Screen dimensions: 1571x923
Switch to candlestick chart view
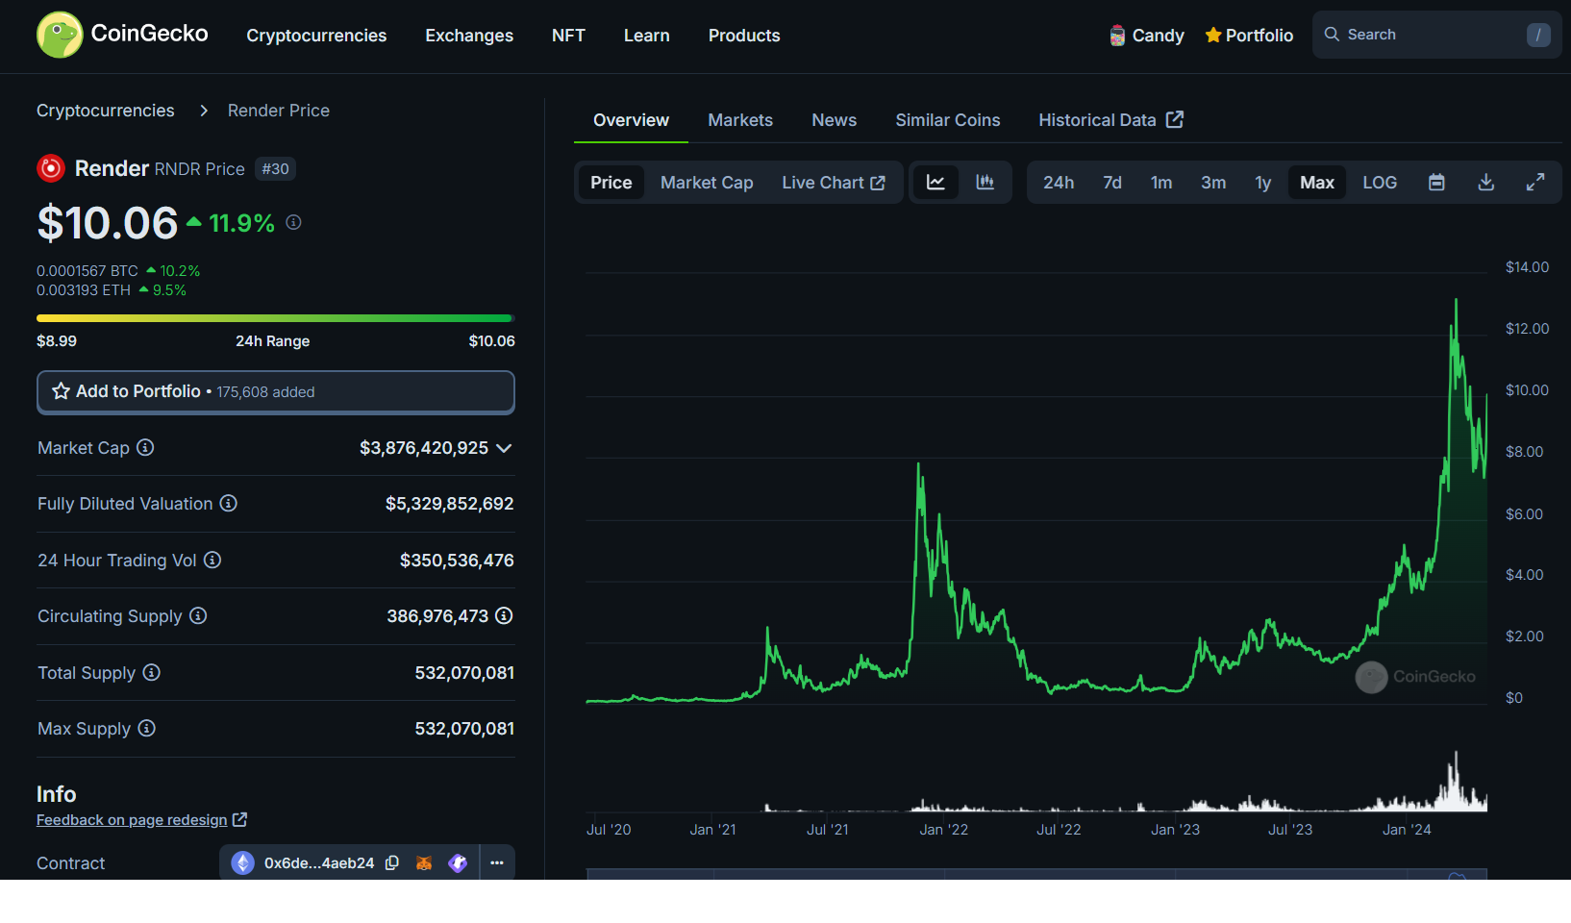(x=985, y=182)
